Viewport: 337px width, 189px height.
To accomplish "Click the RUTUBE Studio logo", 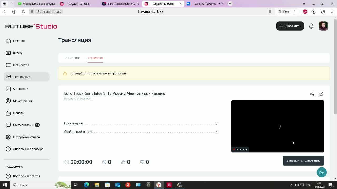I will (31, 26).
